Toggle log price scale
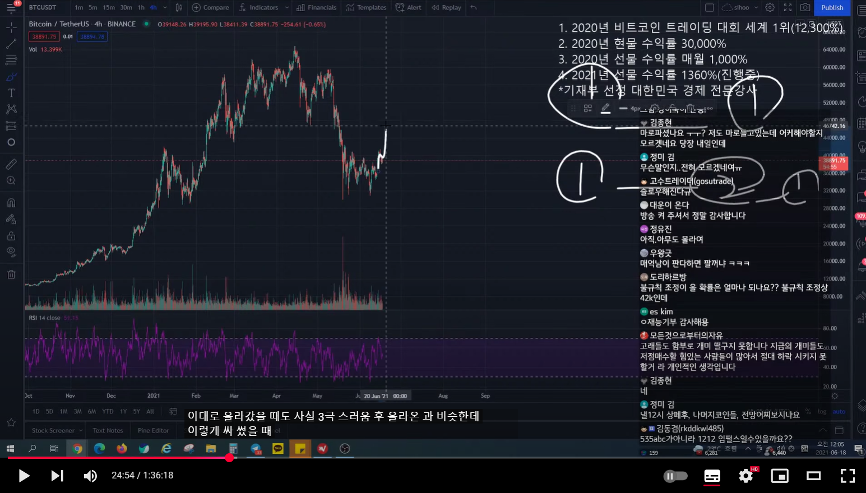This screenshot has height=493, width=866. (822, 411)
